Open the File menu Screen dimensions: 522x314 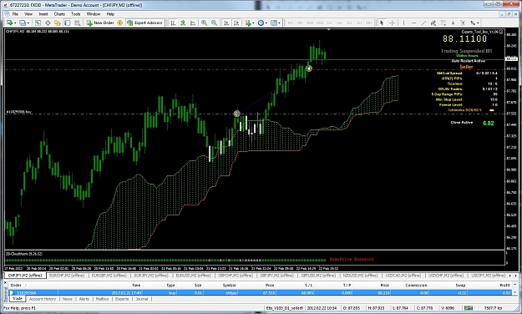(15, 14)
